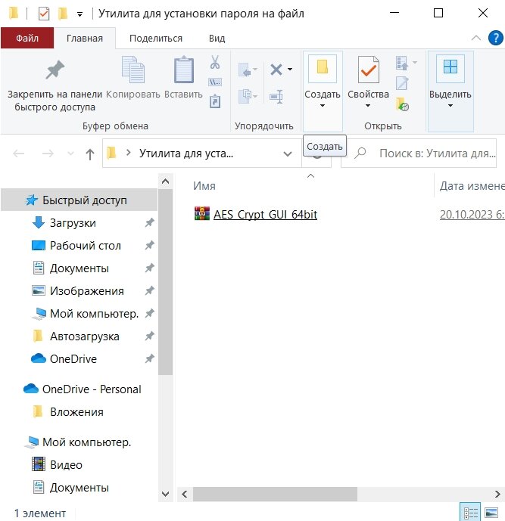Click the Вставить clipboard button
The width and height of the screenshot is (505, 521).
[184, 77]
